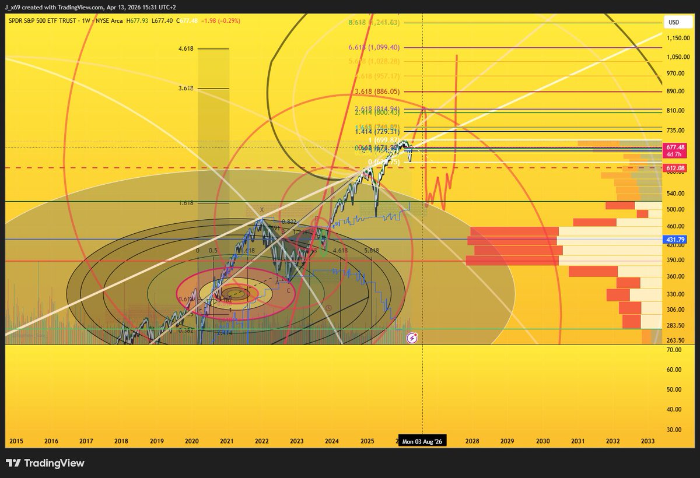This screenshot has height=478, width=700.
Task: Click the 3.618 (886.05) Fibonacci level label
Action: (377, 92)
